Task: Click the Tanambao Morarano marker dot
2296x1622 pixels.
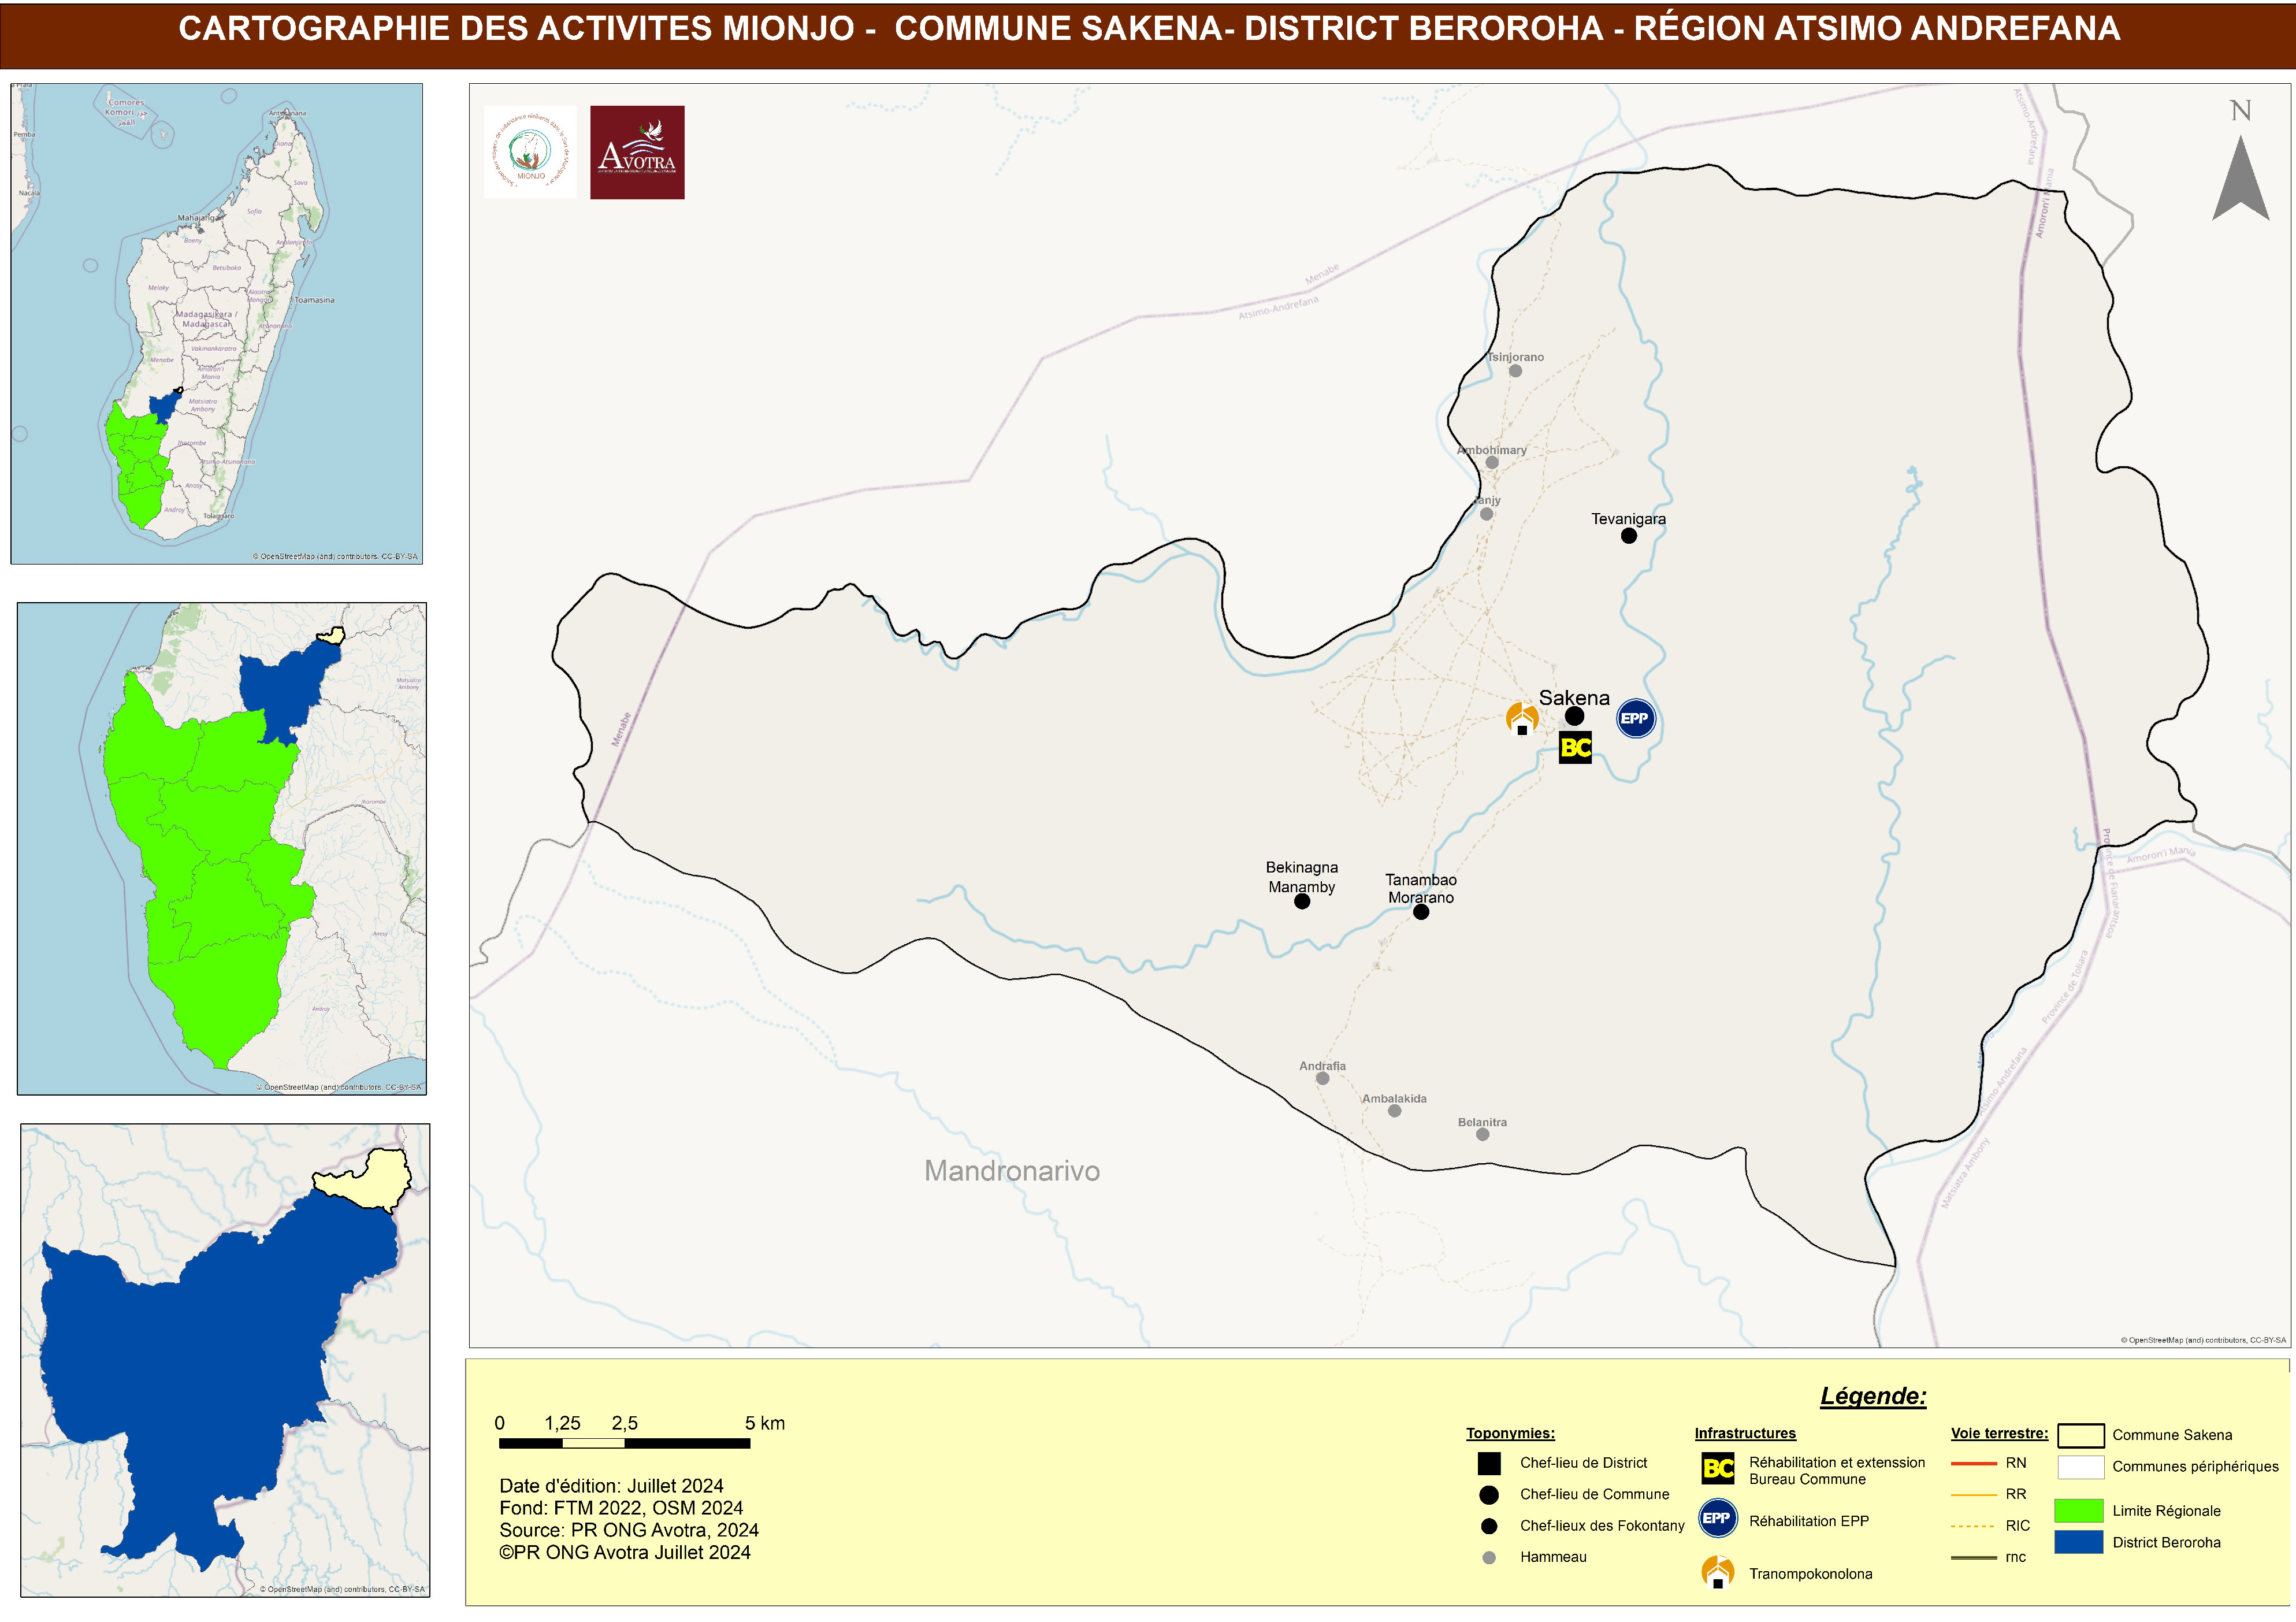Action: tap(1421, 912)
